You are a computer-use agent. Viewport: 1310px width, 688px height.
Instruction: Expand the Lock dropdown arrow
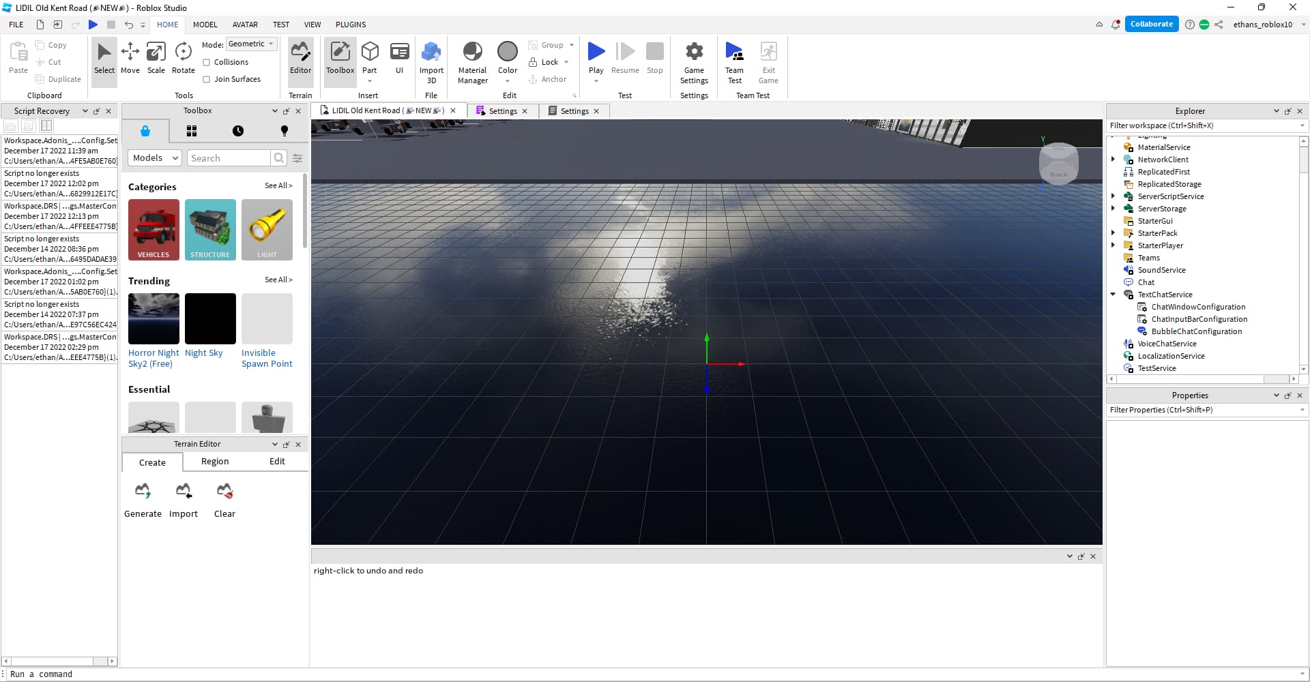(x=566, y=62)
